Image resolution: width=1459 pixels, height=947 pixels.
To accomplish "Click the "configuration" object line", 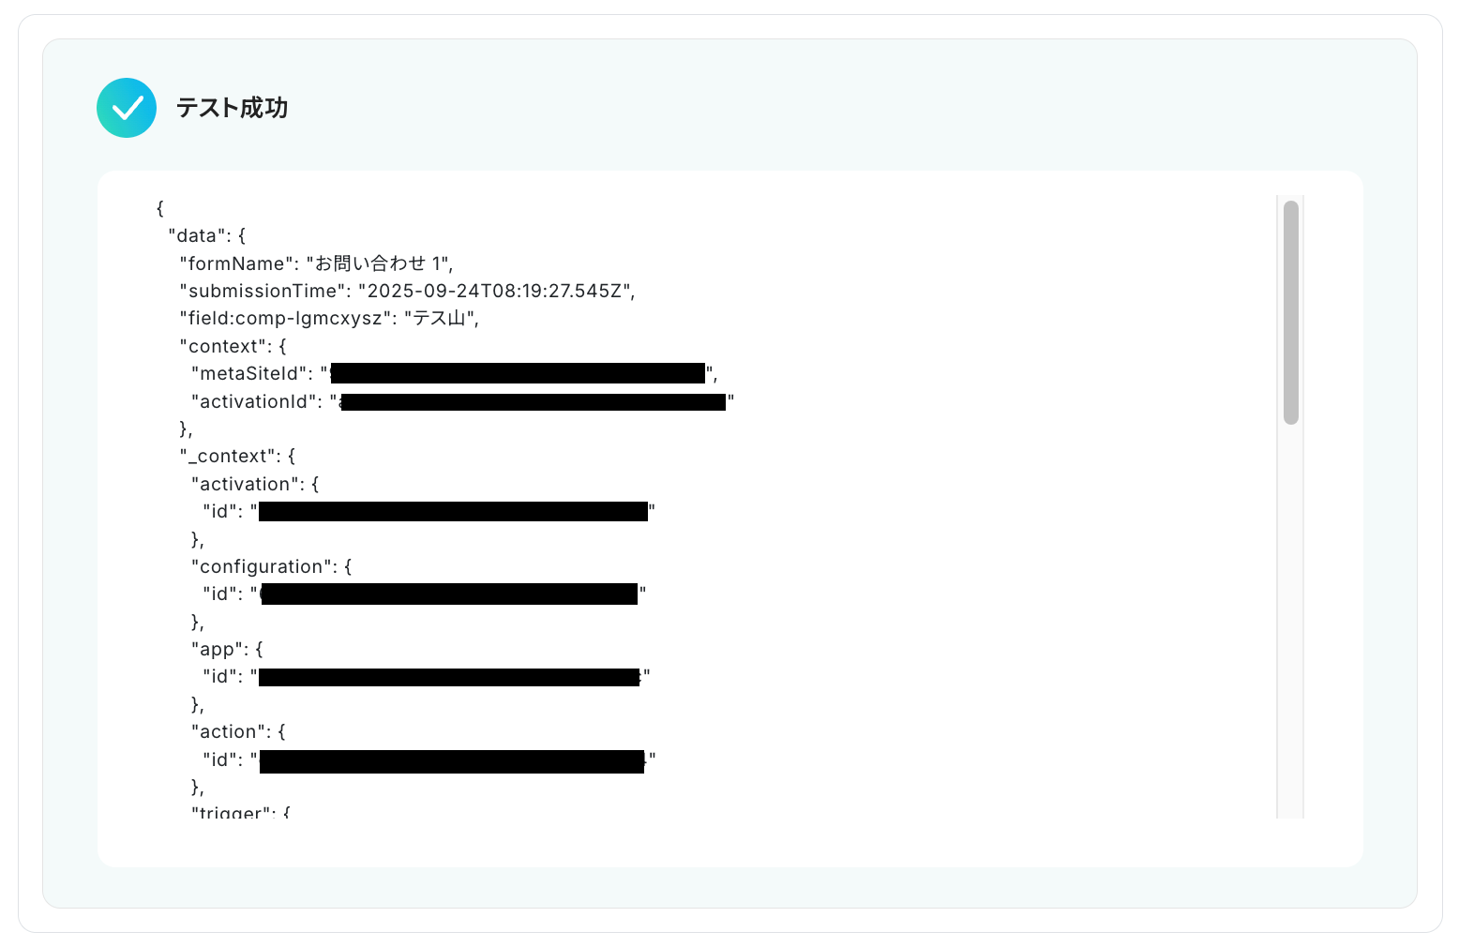I will coord(272,566).
